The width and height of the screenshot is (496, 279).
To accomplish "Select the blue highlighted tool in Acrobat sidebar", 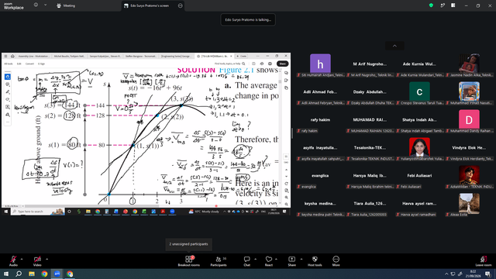I will pyautogui.click(x=8, y=77).
